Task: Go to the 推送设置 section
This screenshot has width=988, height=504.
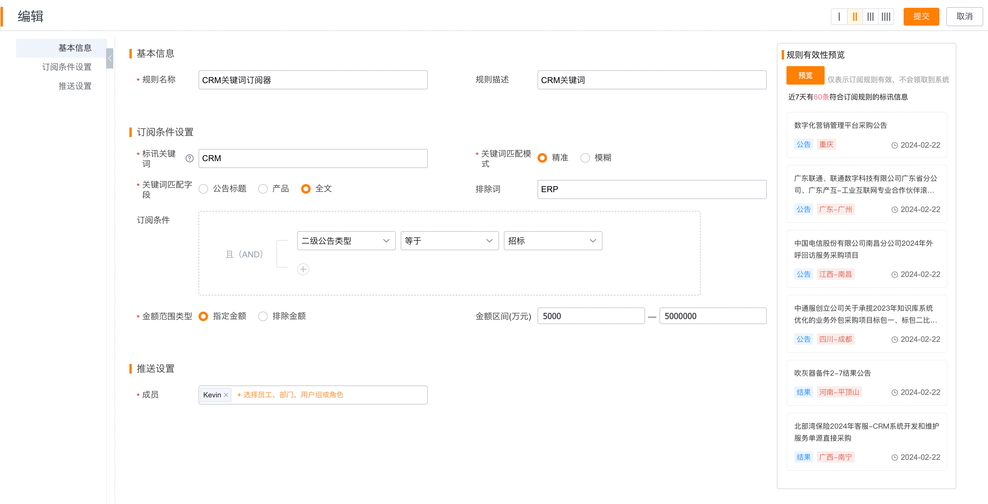Action: pos(75,86)
